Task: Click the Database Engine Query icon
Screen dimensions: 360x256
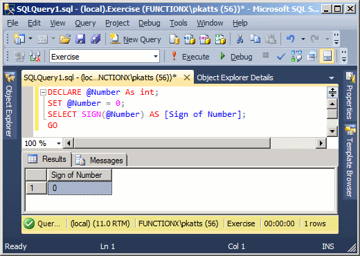Action: tap(174, 39)
